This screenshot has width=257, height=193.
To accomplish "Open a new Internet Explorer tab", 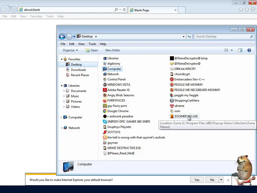I will pos(182,10).
